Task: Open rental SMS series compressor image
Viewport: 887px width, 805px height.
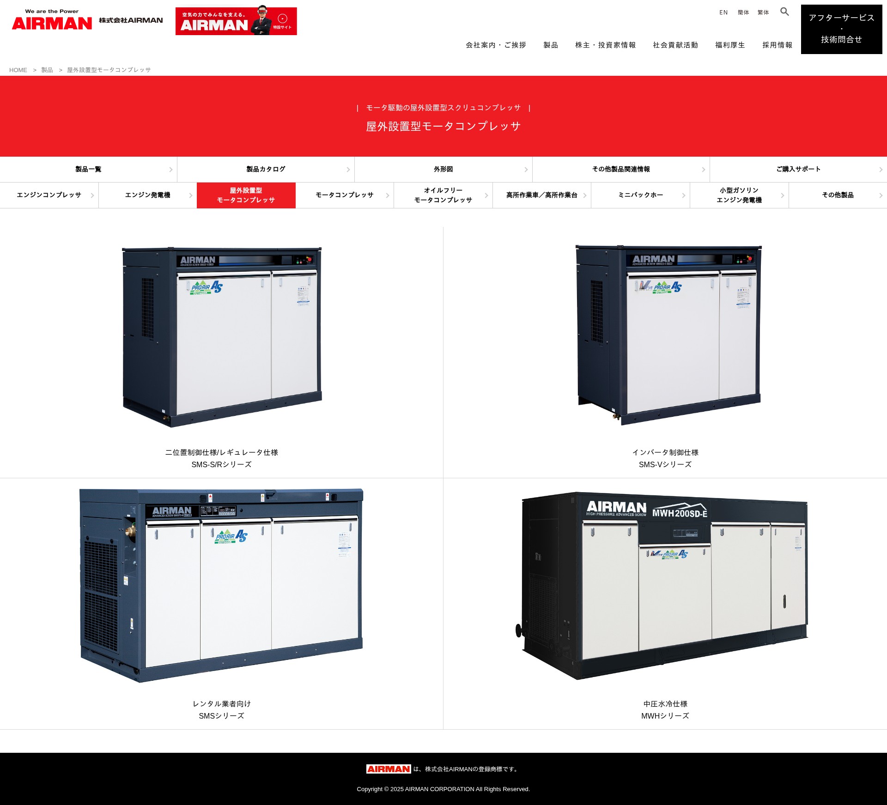Action: (x=221, y=585)
